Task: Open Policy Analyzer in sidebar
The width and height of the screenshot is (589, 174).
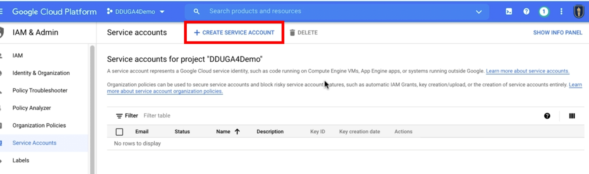Action: 32,108
